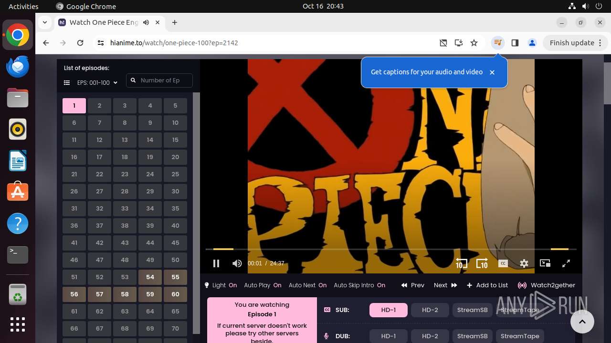Bookmark this page with the star icon
The image size is (611, 343).
click(474, 43)
